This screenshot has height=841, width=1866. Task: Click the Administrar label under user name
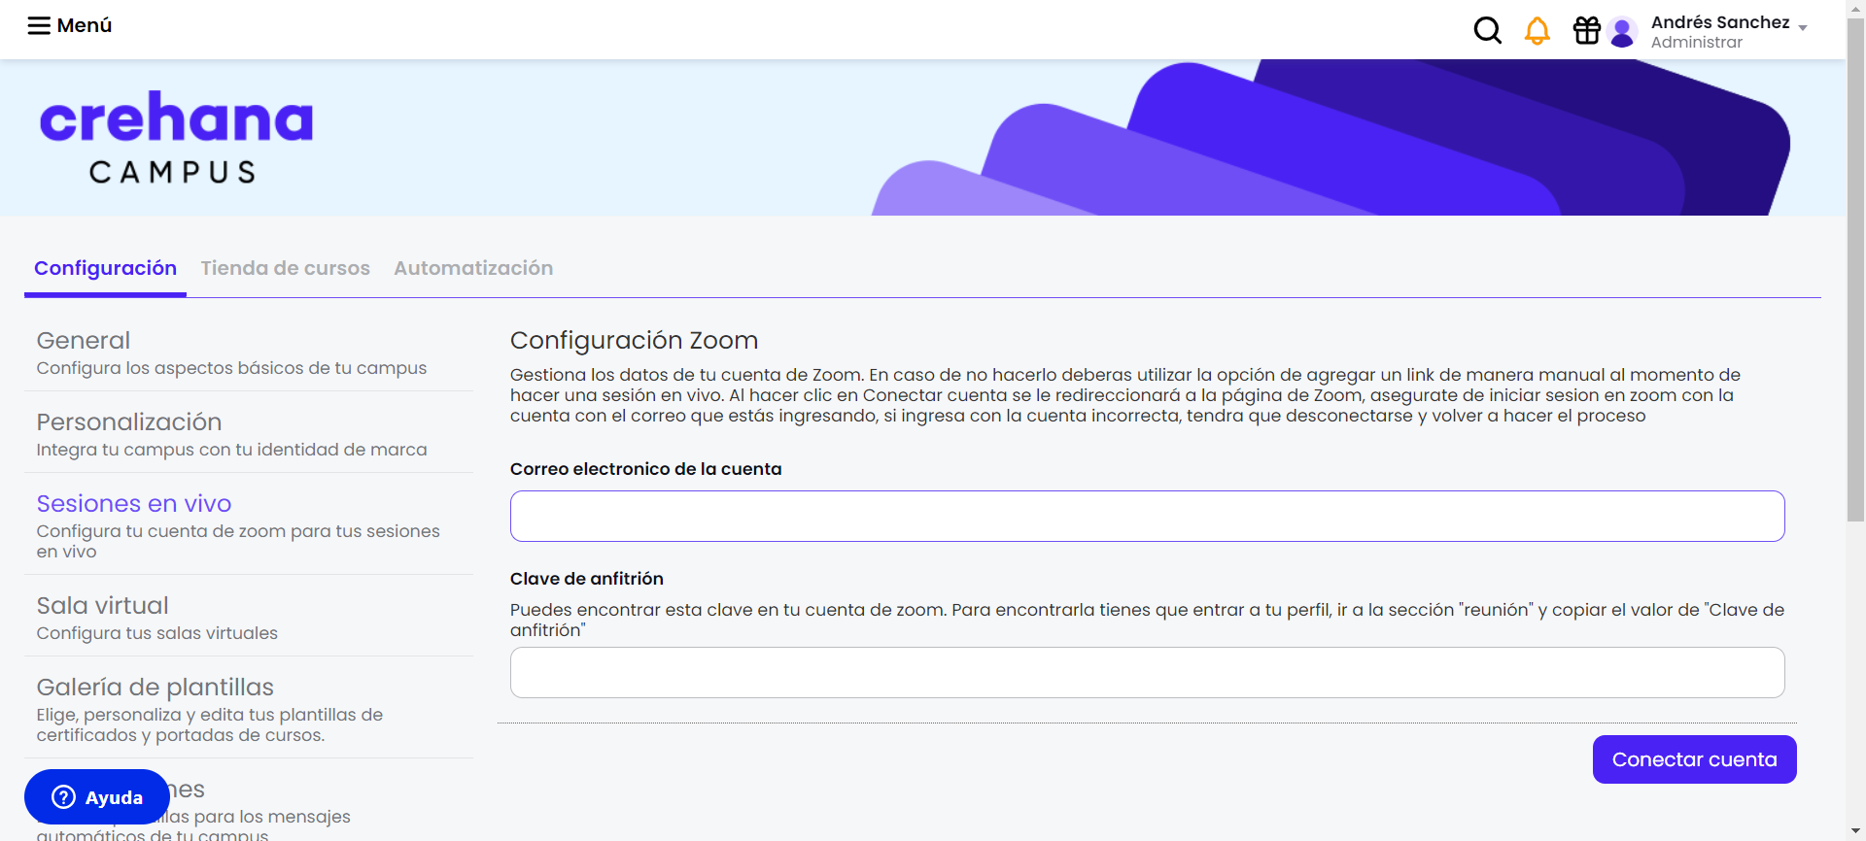(1697, 43)
